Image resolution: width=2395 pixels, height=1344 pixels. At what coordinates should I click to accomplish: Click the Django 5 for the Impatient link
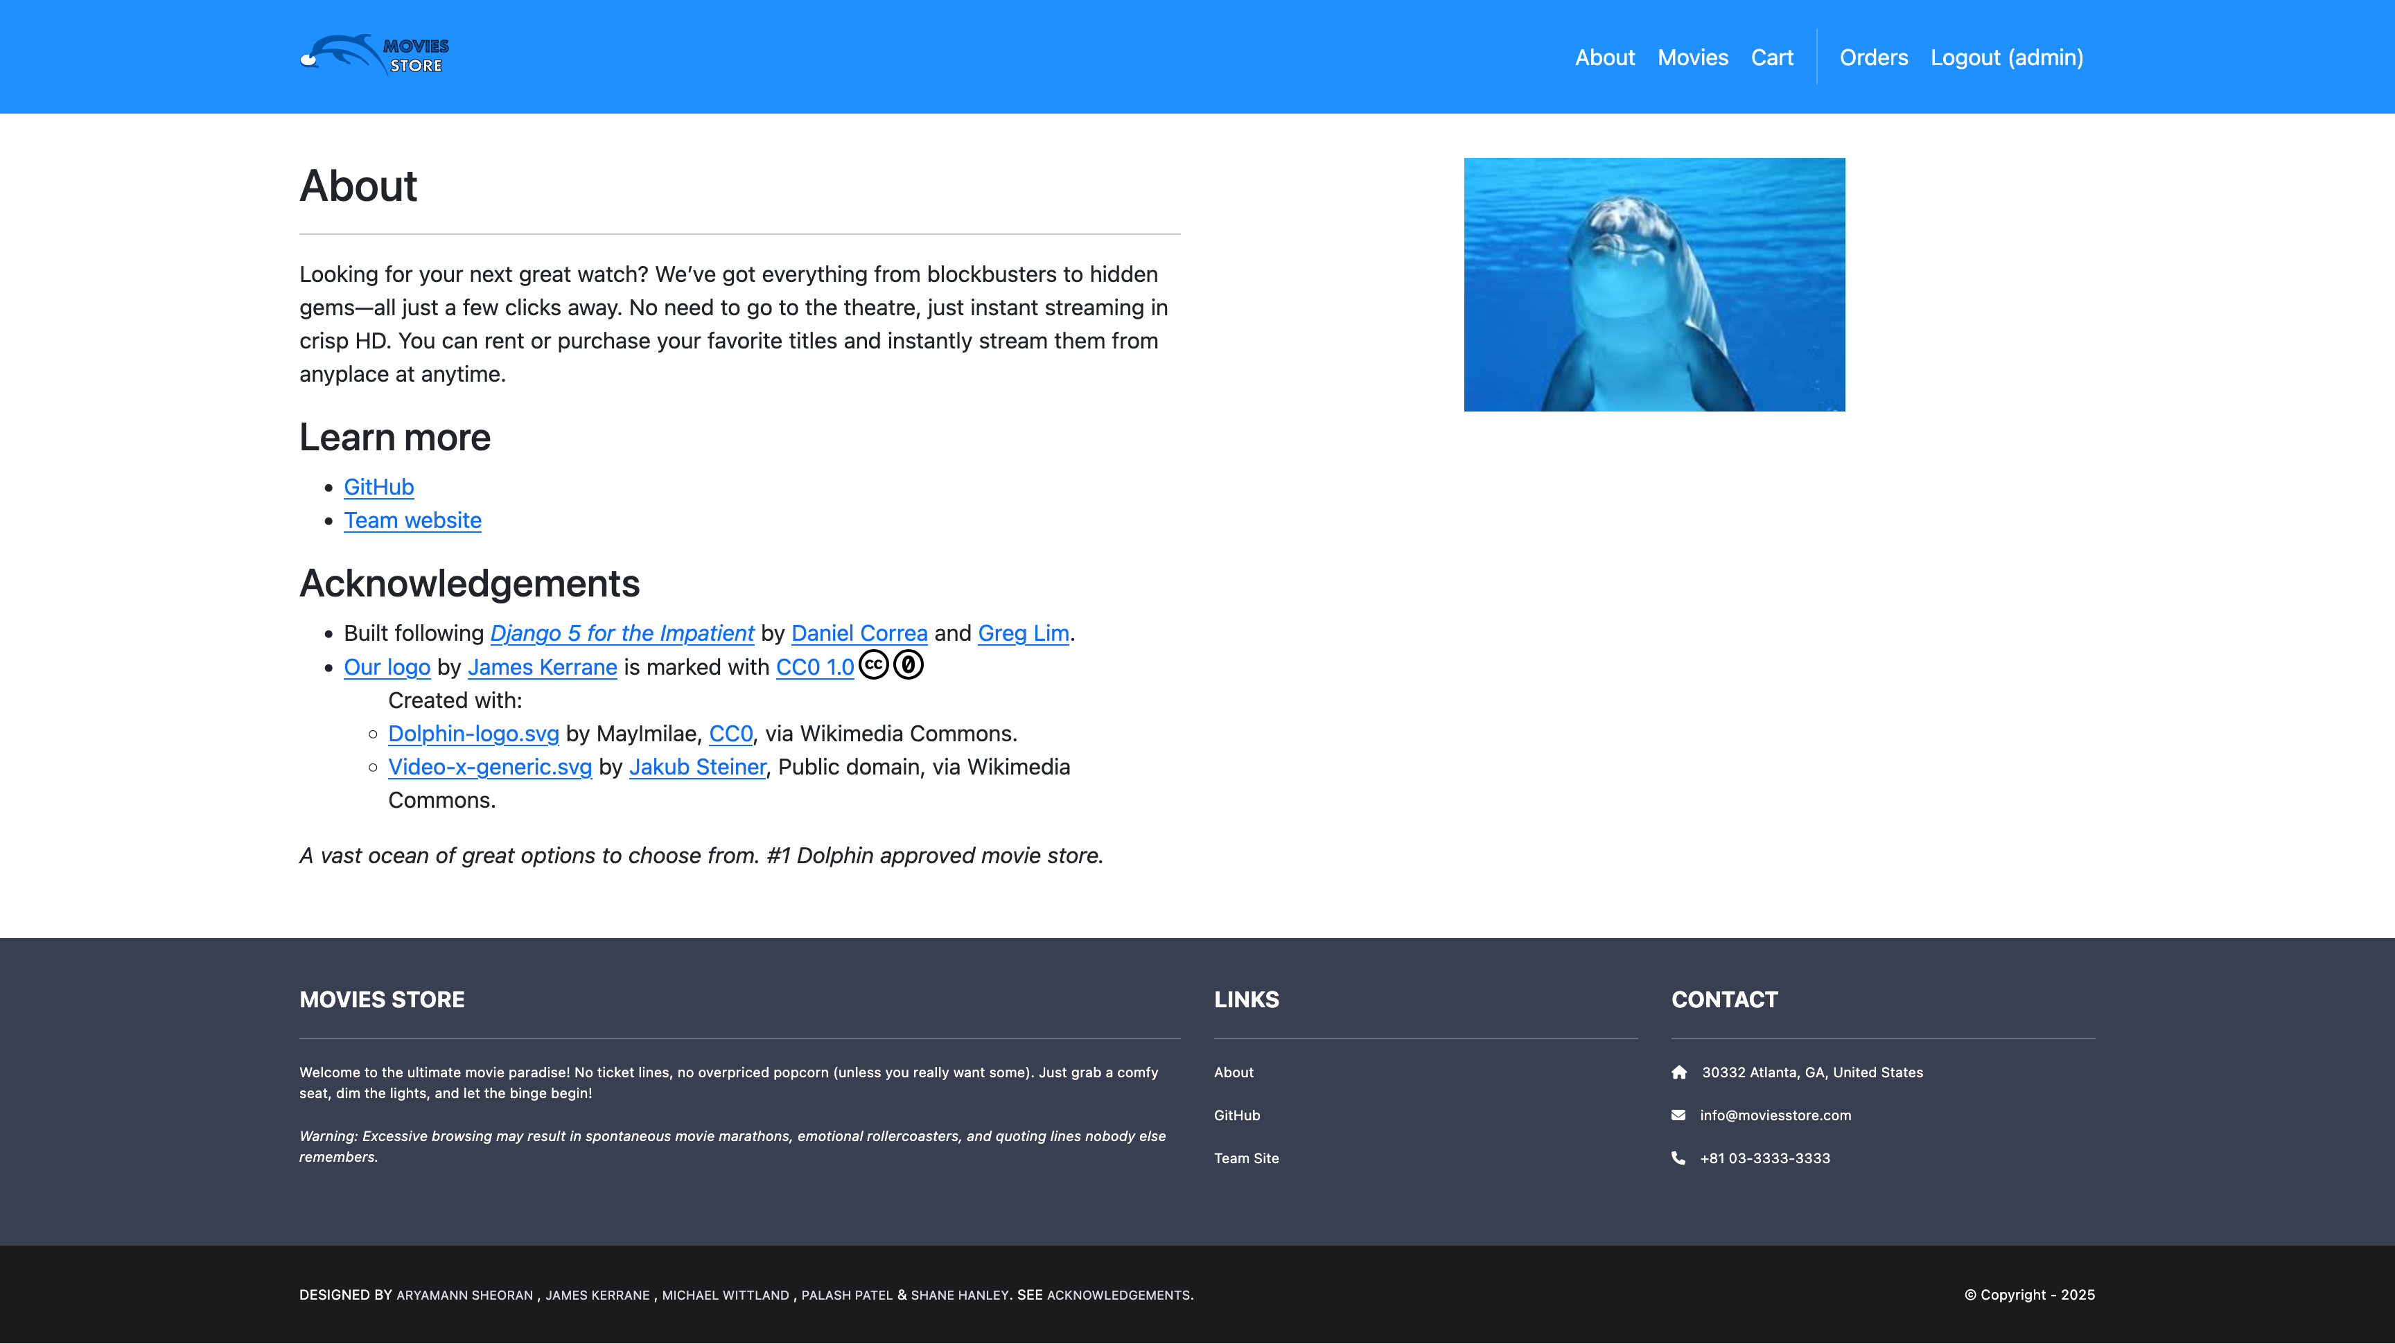(622, 633)
